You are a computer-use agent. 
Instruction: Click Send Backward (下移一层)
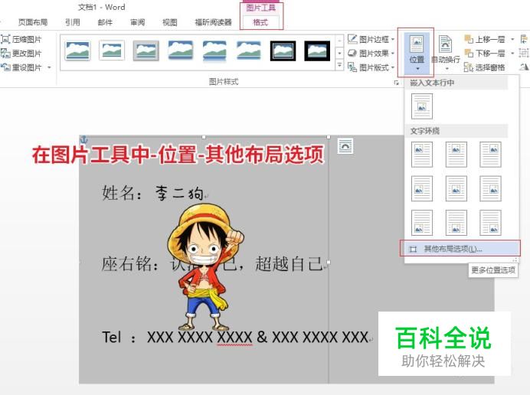[x=485, y=54]
